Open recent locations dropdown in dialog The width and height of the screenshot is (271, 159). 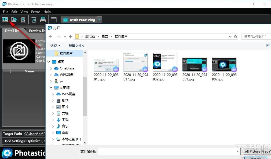(x=65, y=36)
